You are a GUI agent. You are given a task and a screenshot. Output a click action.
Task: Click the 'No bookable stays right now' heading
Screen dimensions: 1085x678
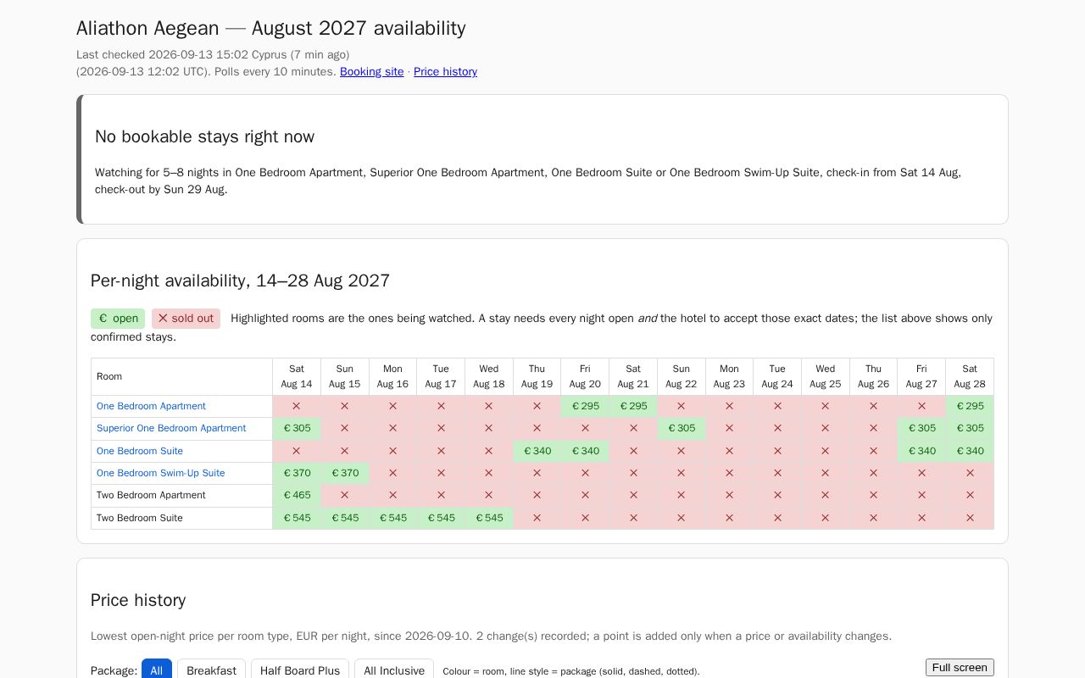click(204, 136)
